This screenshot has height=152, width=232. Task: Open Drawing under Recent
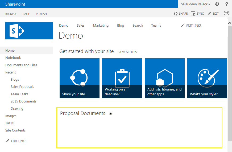point(17,109)
